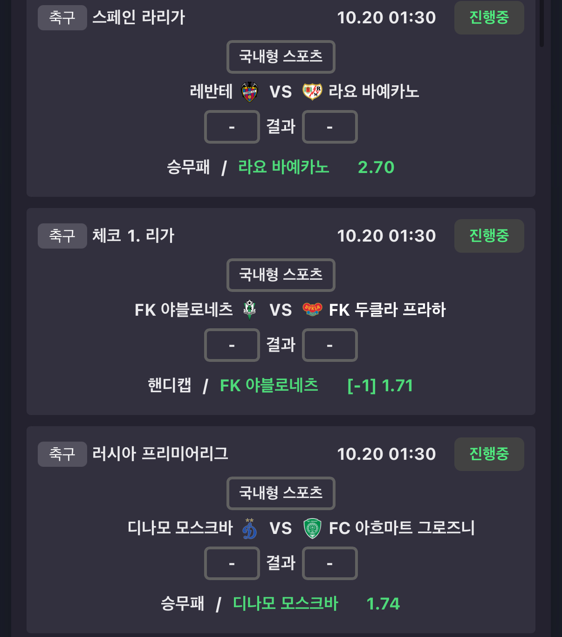Click 축구 tag on 체코 1. 리가 match

(62, 236)
